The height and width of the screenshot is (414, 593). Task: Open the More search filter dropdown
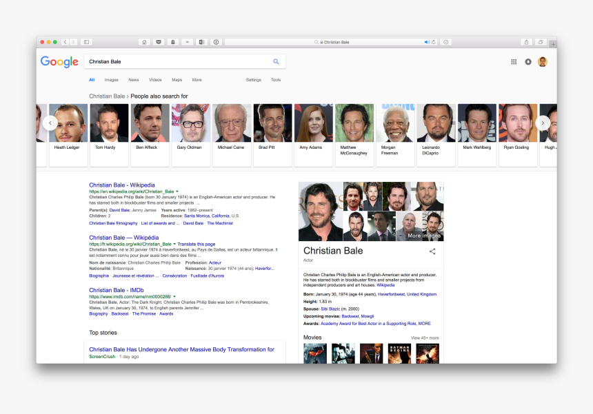point(197,80)
